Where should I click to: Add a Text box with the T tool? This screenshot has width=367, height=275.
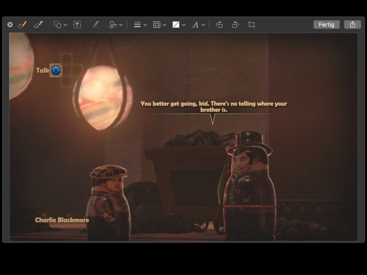[x=77, y=25]
